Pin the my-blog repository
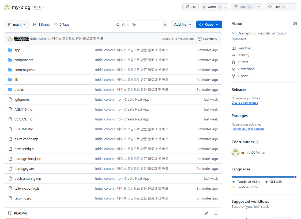301x219 pixels. pos(190,7)
